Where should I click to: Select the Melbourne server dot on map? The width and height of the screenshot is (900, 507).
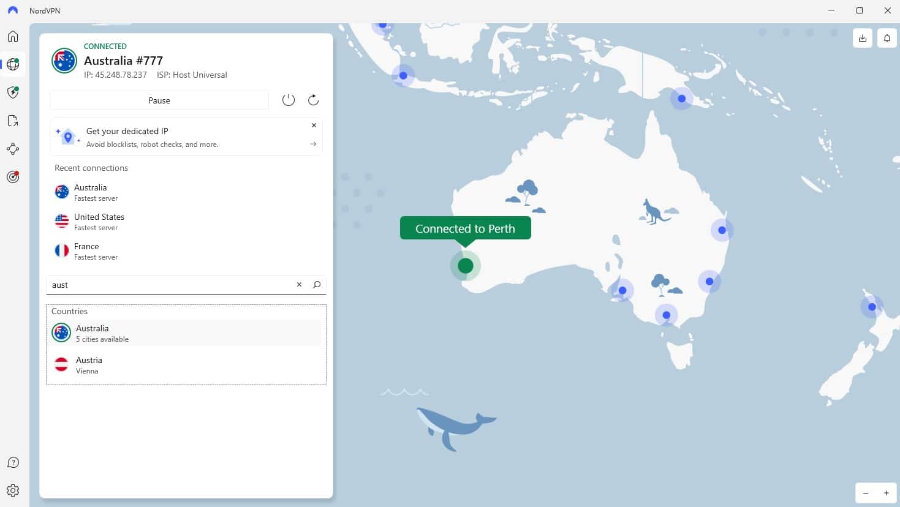click(x=666, y=315)
